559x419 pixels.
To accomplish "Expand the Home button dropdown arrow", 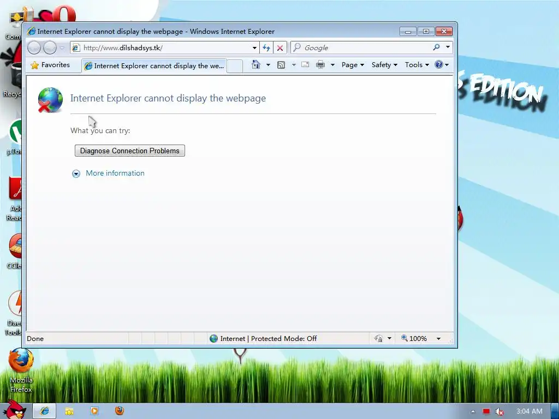I will 268,65.
